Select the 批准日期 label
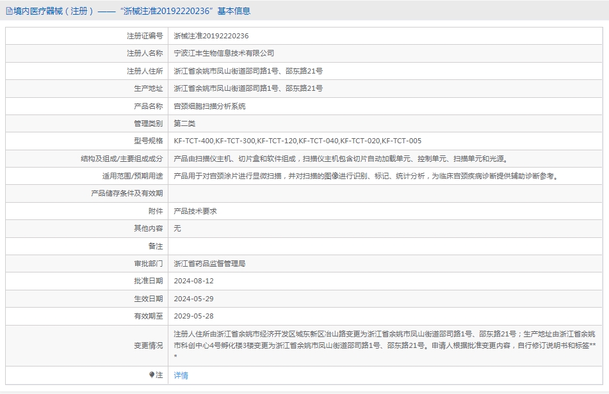Image resolution: width=609 pixels, height=394 pixels. pyautogui.click(x=149, y=281)
